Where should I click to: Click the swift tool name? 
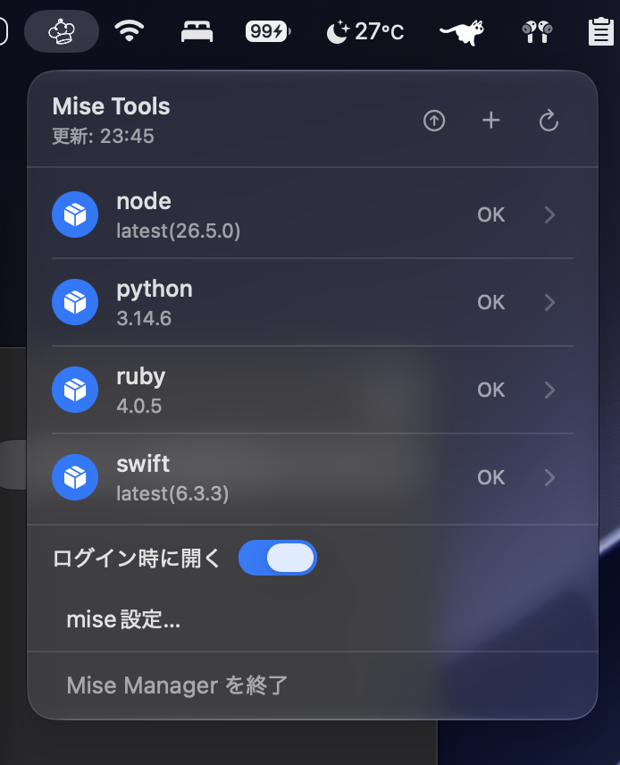point(143,464)
